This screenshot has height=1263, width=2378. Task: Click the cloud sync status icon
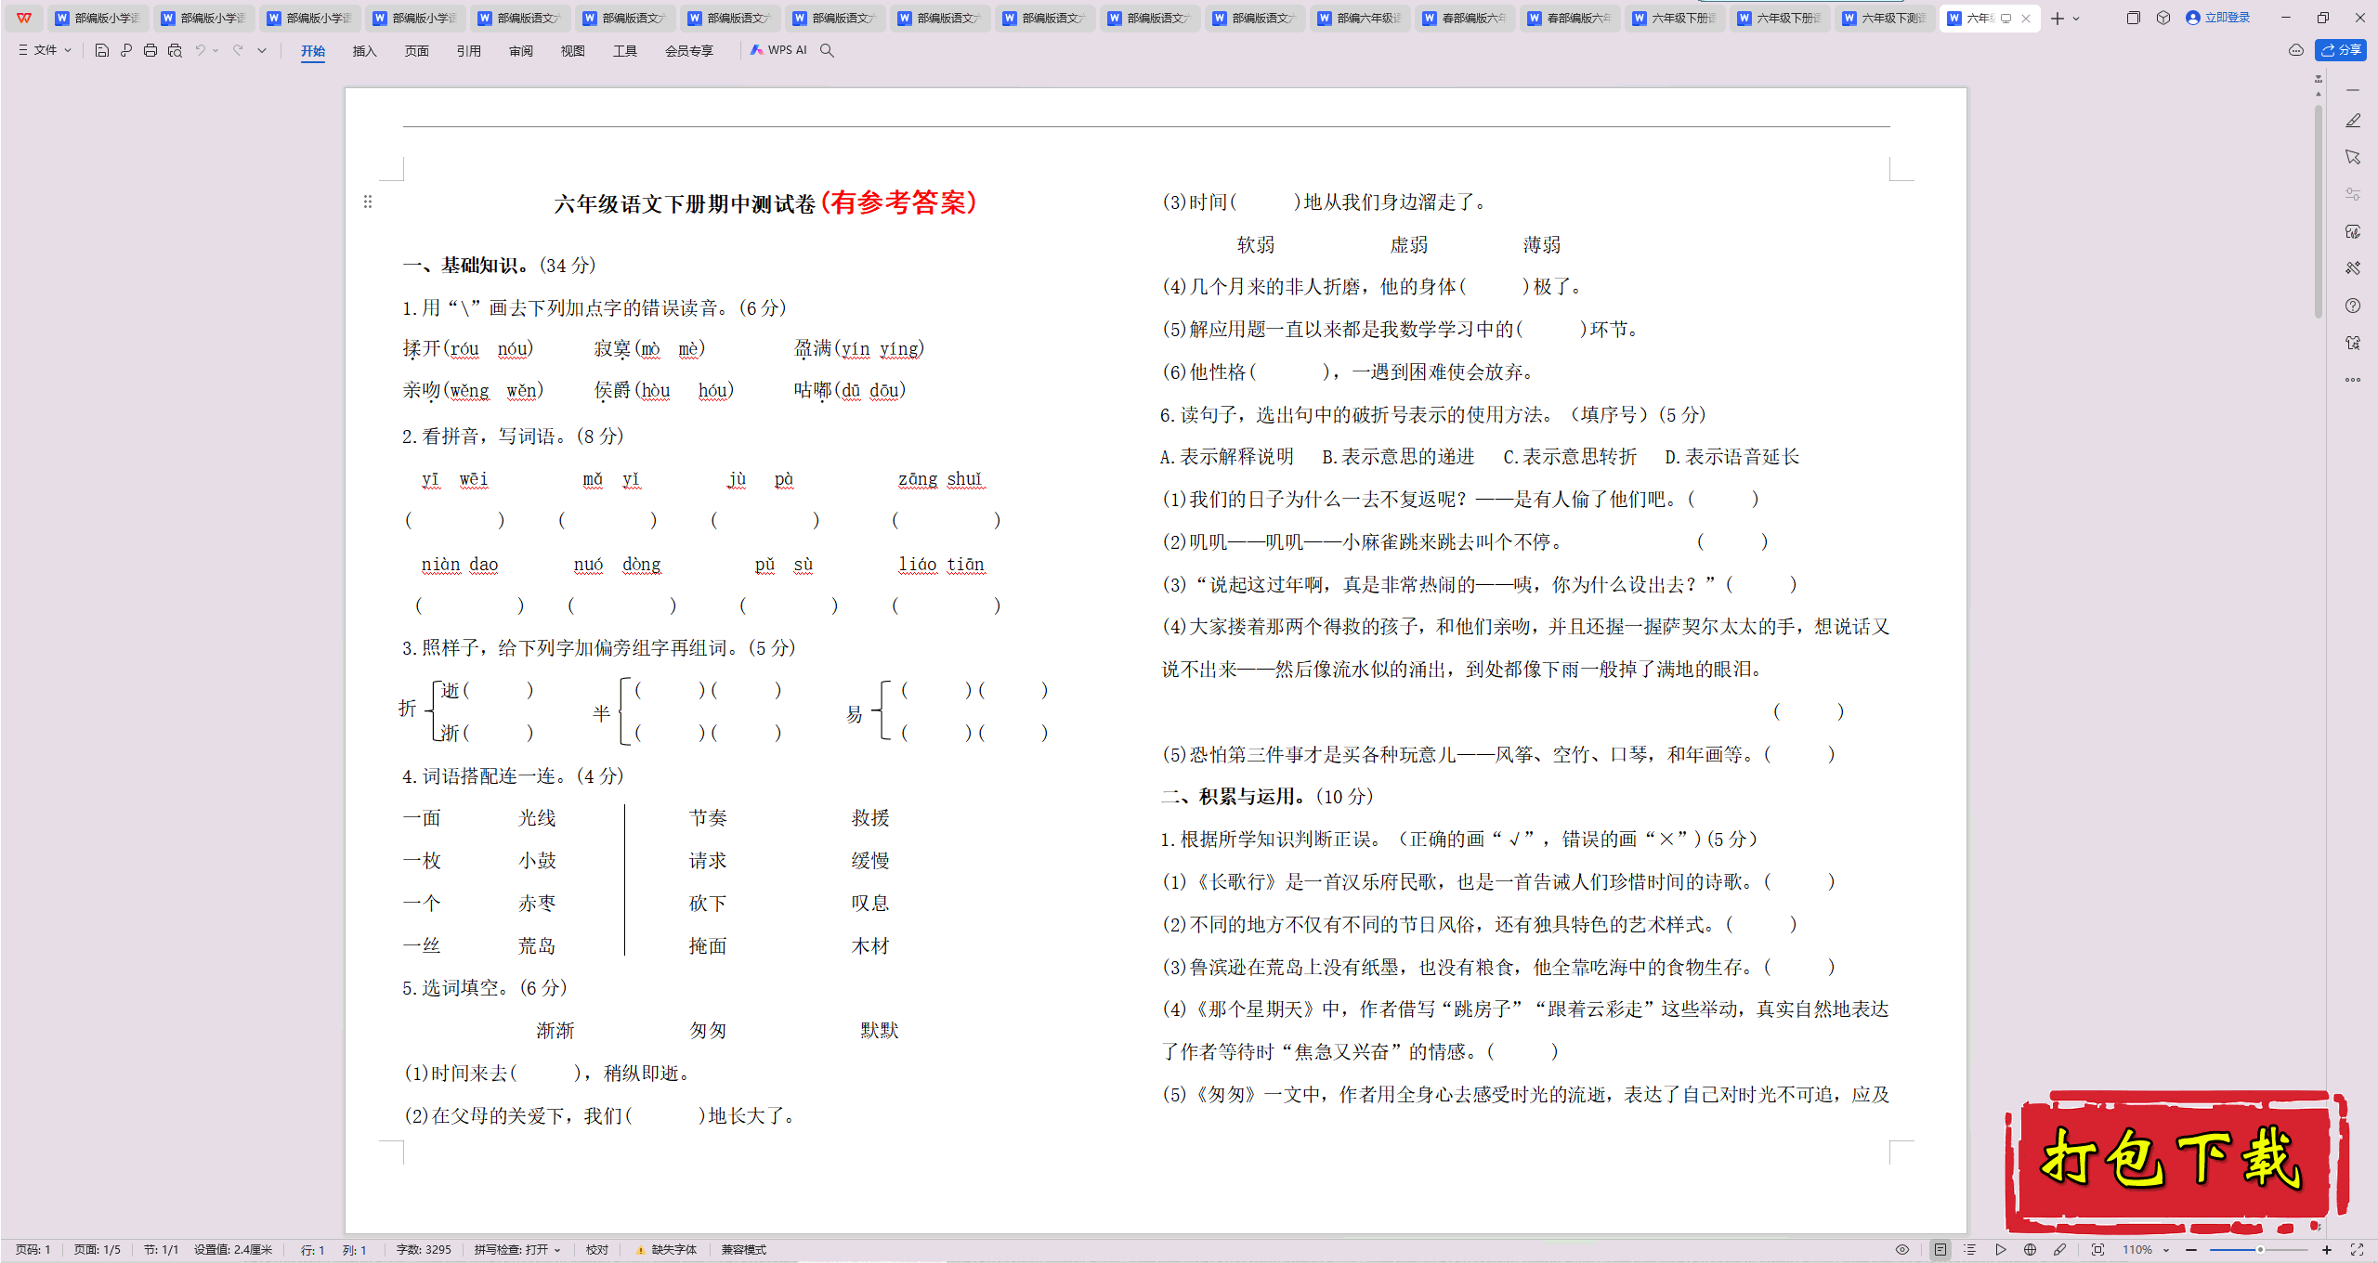pos(2295,50)
